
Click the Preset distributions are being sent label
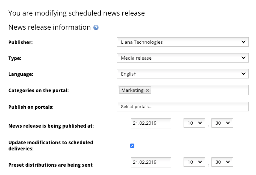pos(50,165)
